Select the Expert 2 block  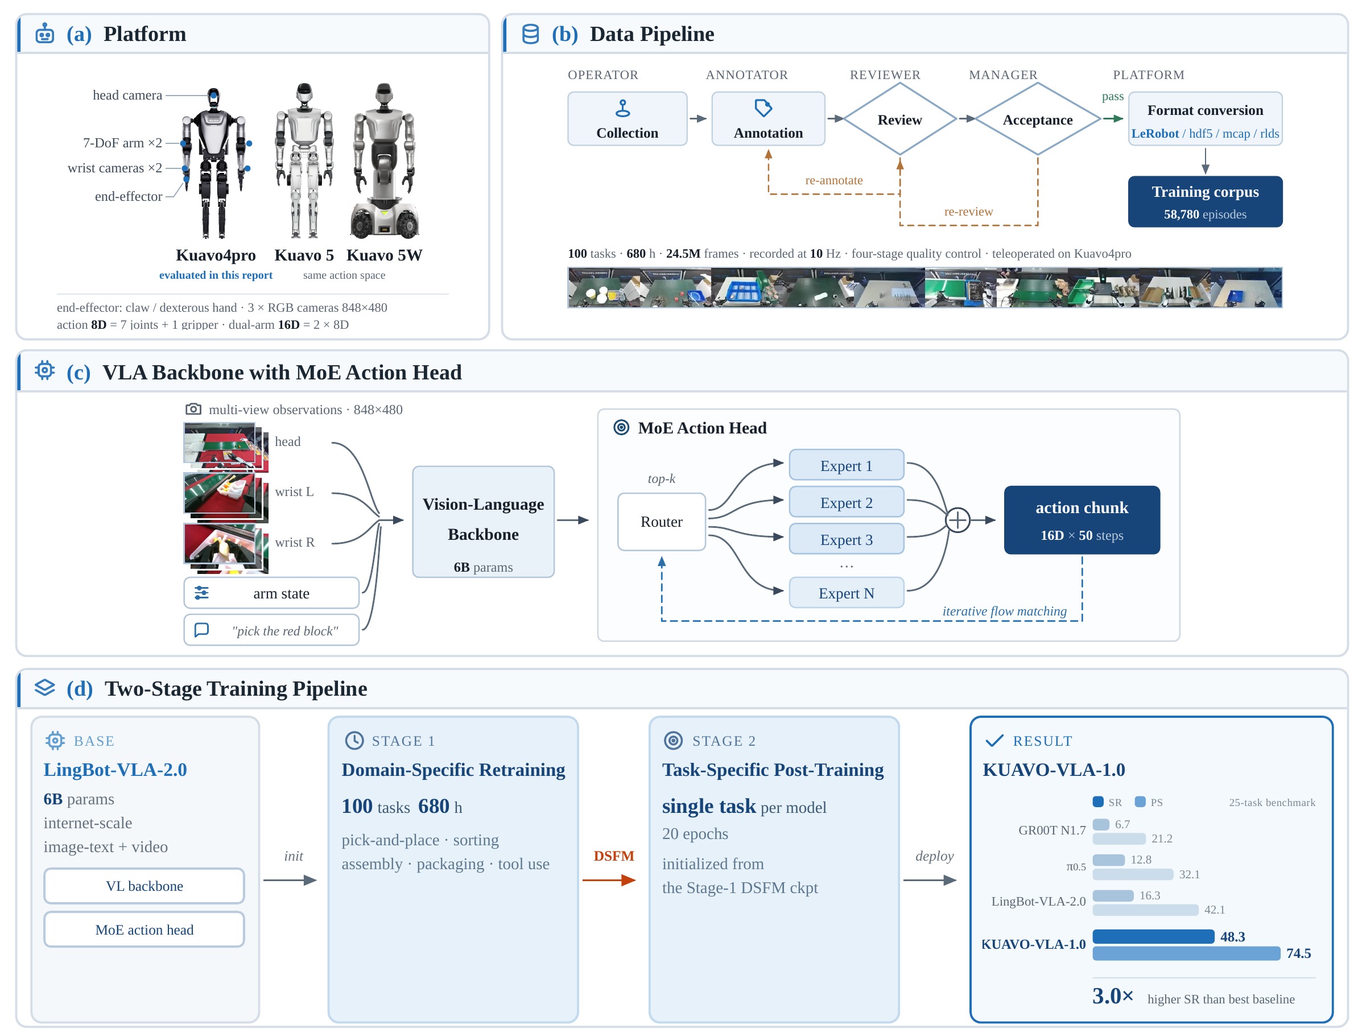coord(846,502)
